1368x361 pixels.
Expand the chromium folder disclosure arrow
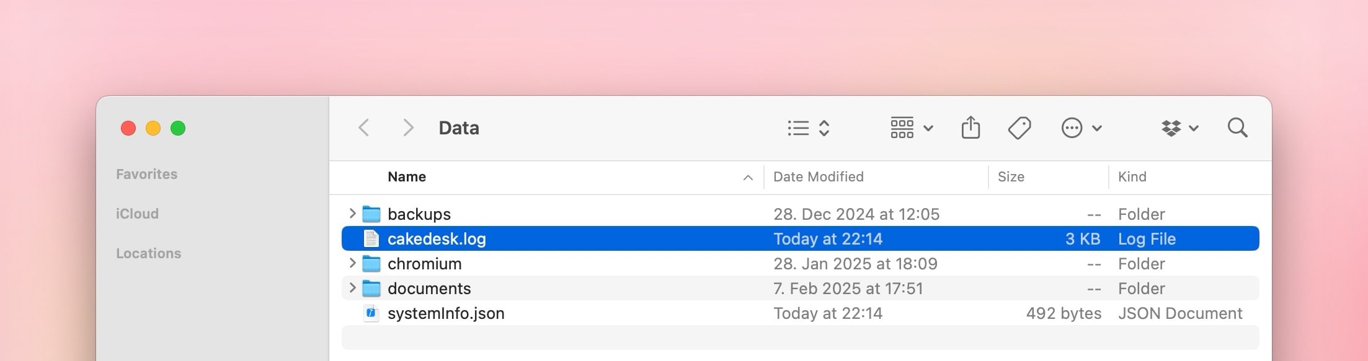(x=352, y=263)
